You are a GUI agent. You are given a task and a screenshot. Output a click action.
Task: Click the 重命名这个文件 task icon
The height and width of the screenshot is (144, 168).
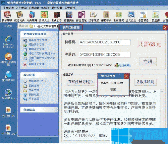coord(25,41)
